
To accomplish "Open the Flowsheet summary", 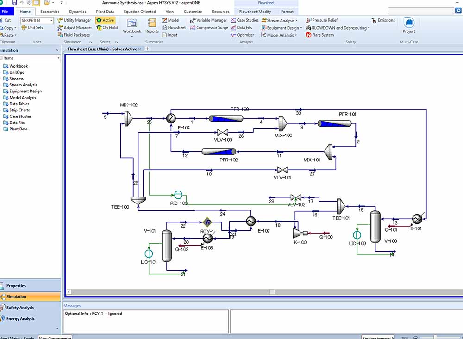I will click(174, 28).
